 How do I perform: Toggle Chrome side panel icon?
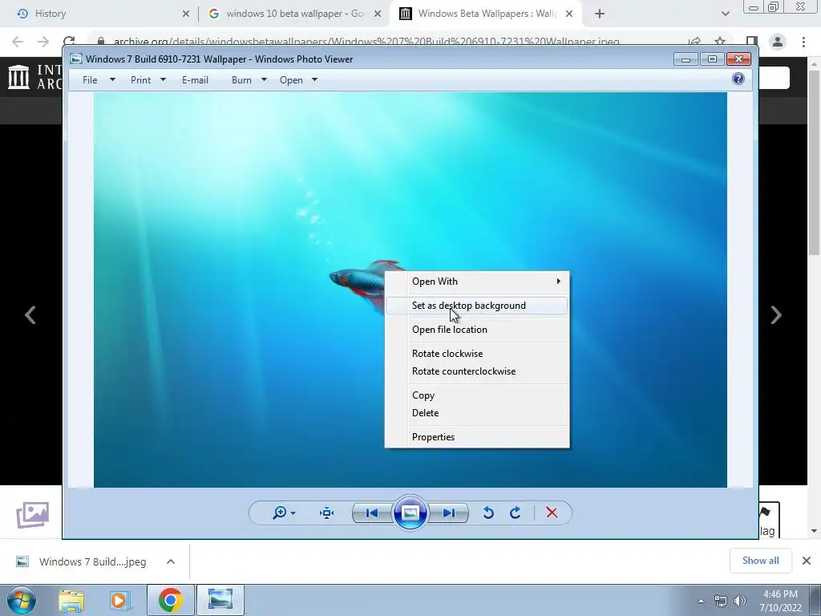[x=751, y=42]
